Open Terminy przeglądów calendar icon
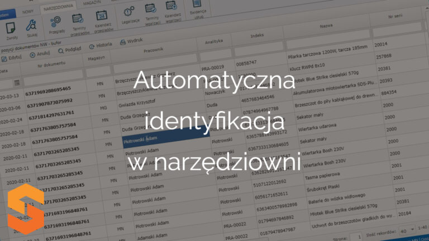Image resolution: width=429 pixels, height=241 pixels. tap(79, 25)
